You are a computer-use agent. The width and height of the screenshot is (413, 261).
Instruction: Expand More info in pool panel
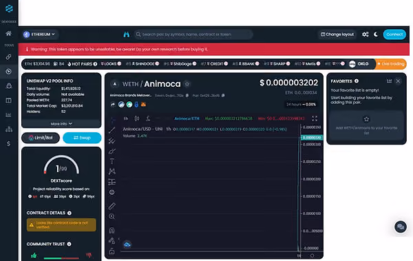pos(61,124)
